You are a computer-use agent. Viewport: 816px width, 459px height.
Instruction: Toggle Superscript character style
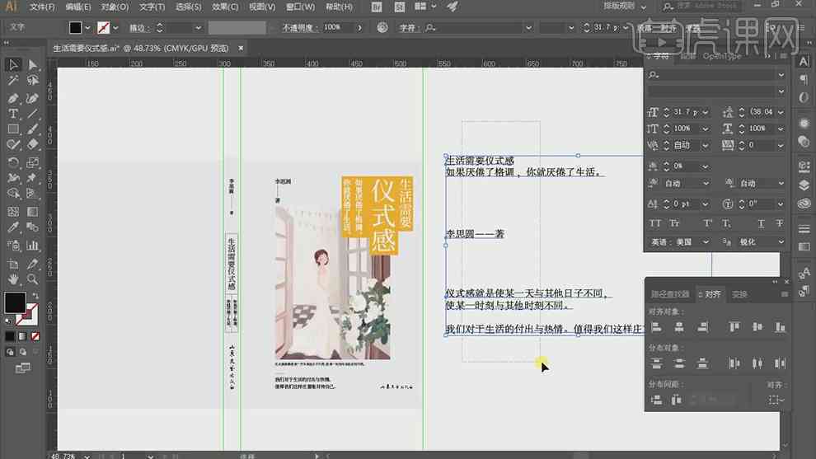tap(708, 223)
